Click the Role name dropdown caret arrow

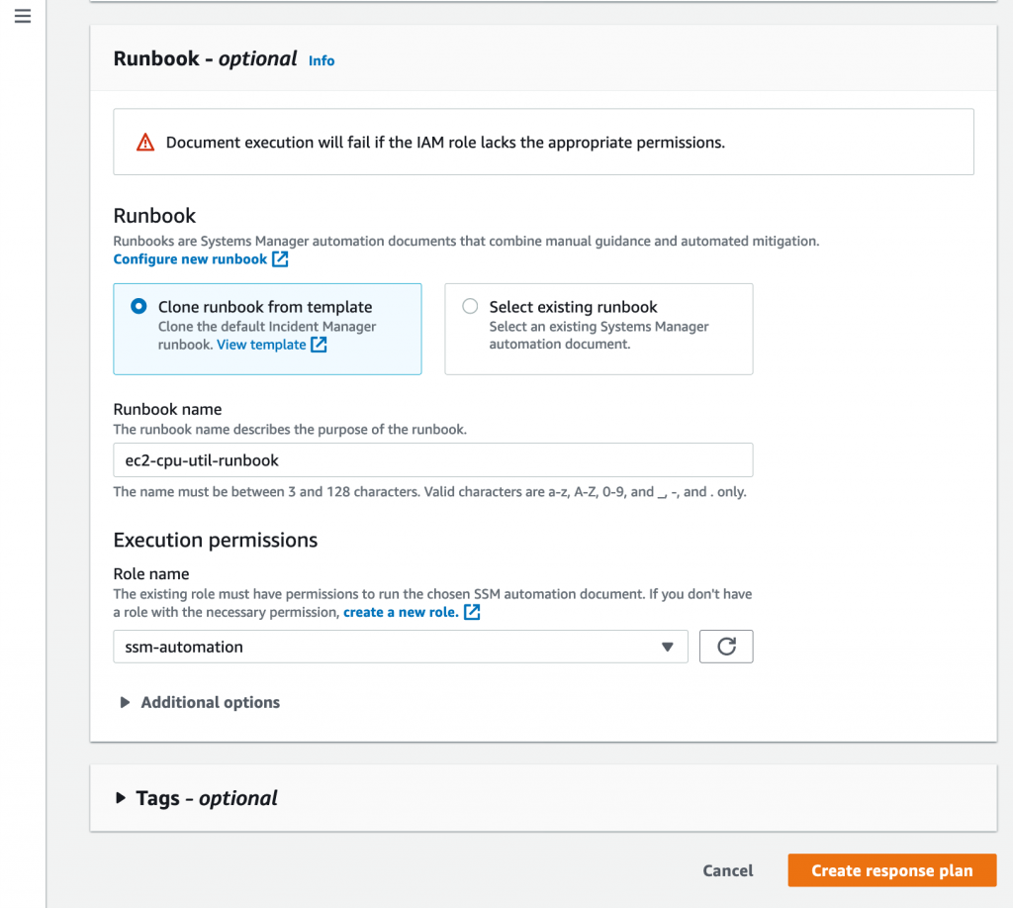668,647
